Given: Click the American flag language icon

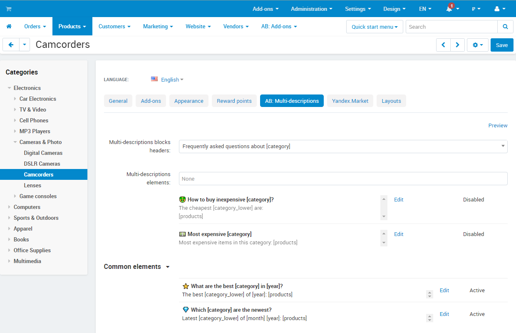Looking at the screenshot, I should coord(154,79).
